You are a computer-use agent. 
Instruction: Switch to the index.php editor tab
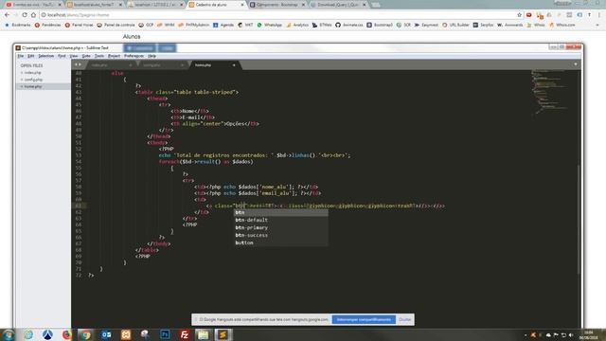coord(109,65)
